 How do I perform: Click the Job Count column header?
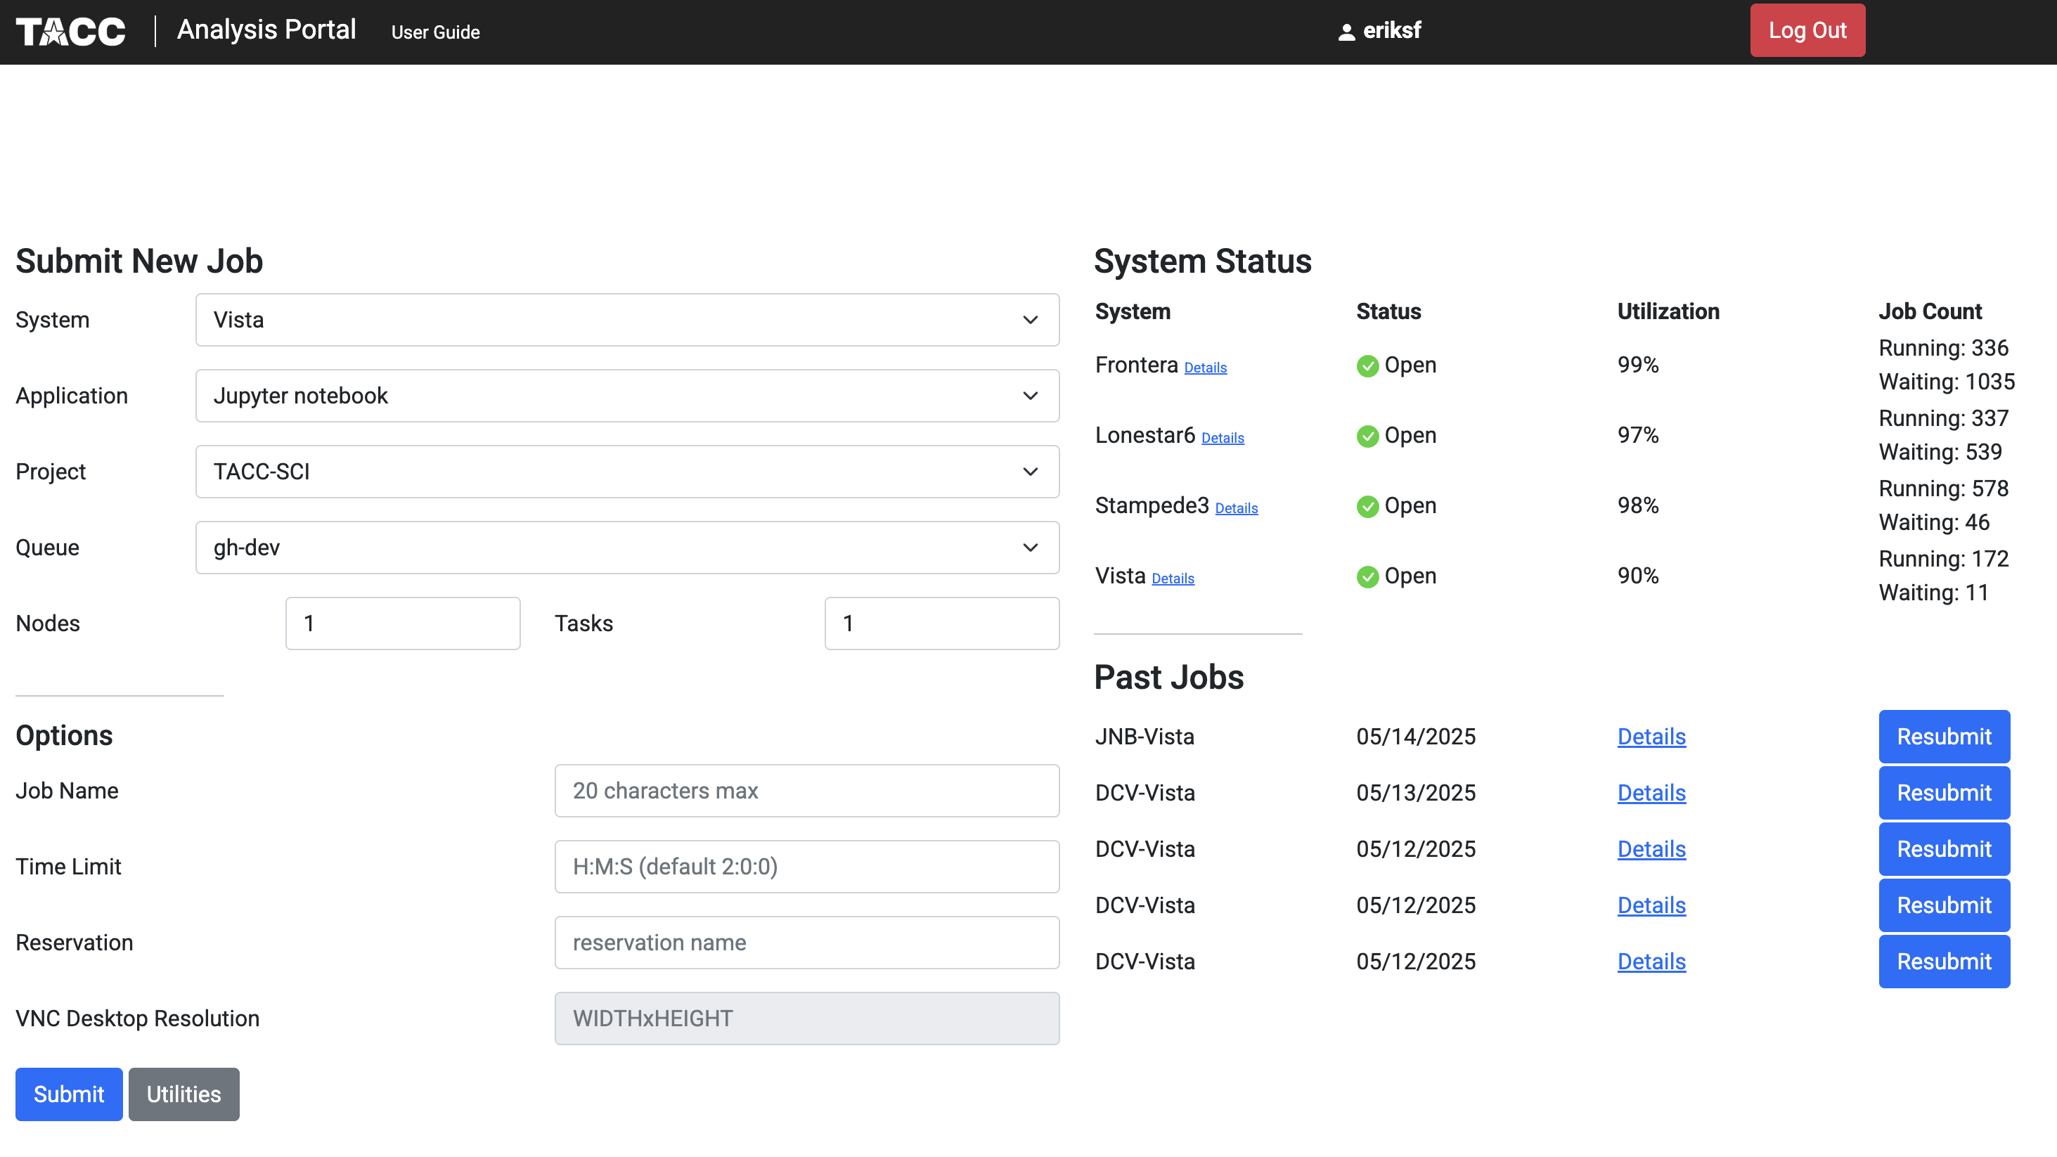[x=1930, y=311]
